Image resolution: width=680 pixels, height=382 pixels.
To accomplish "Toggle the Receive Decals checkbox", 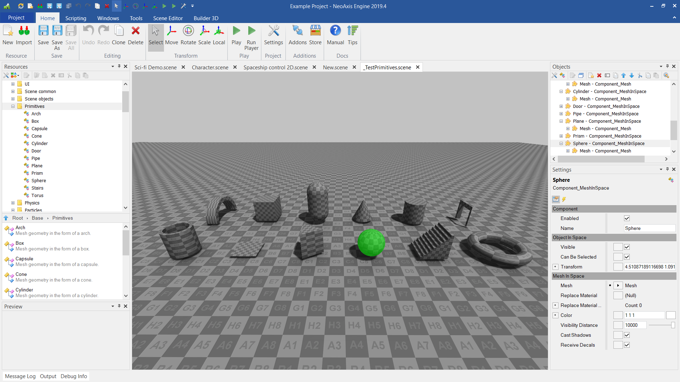I will pyautogui.click(x=627, y=345).
